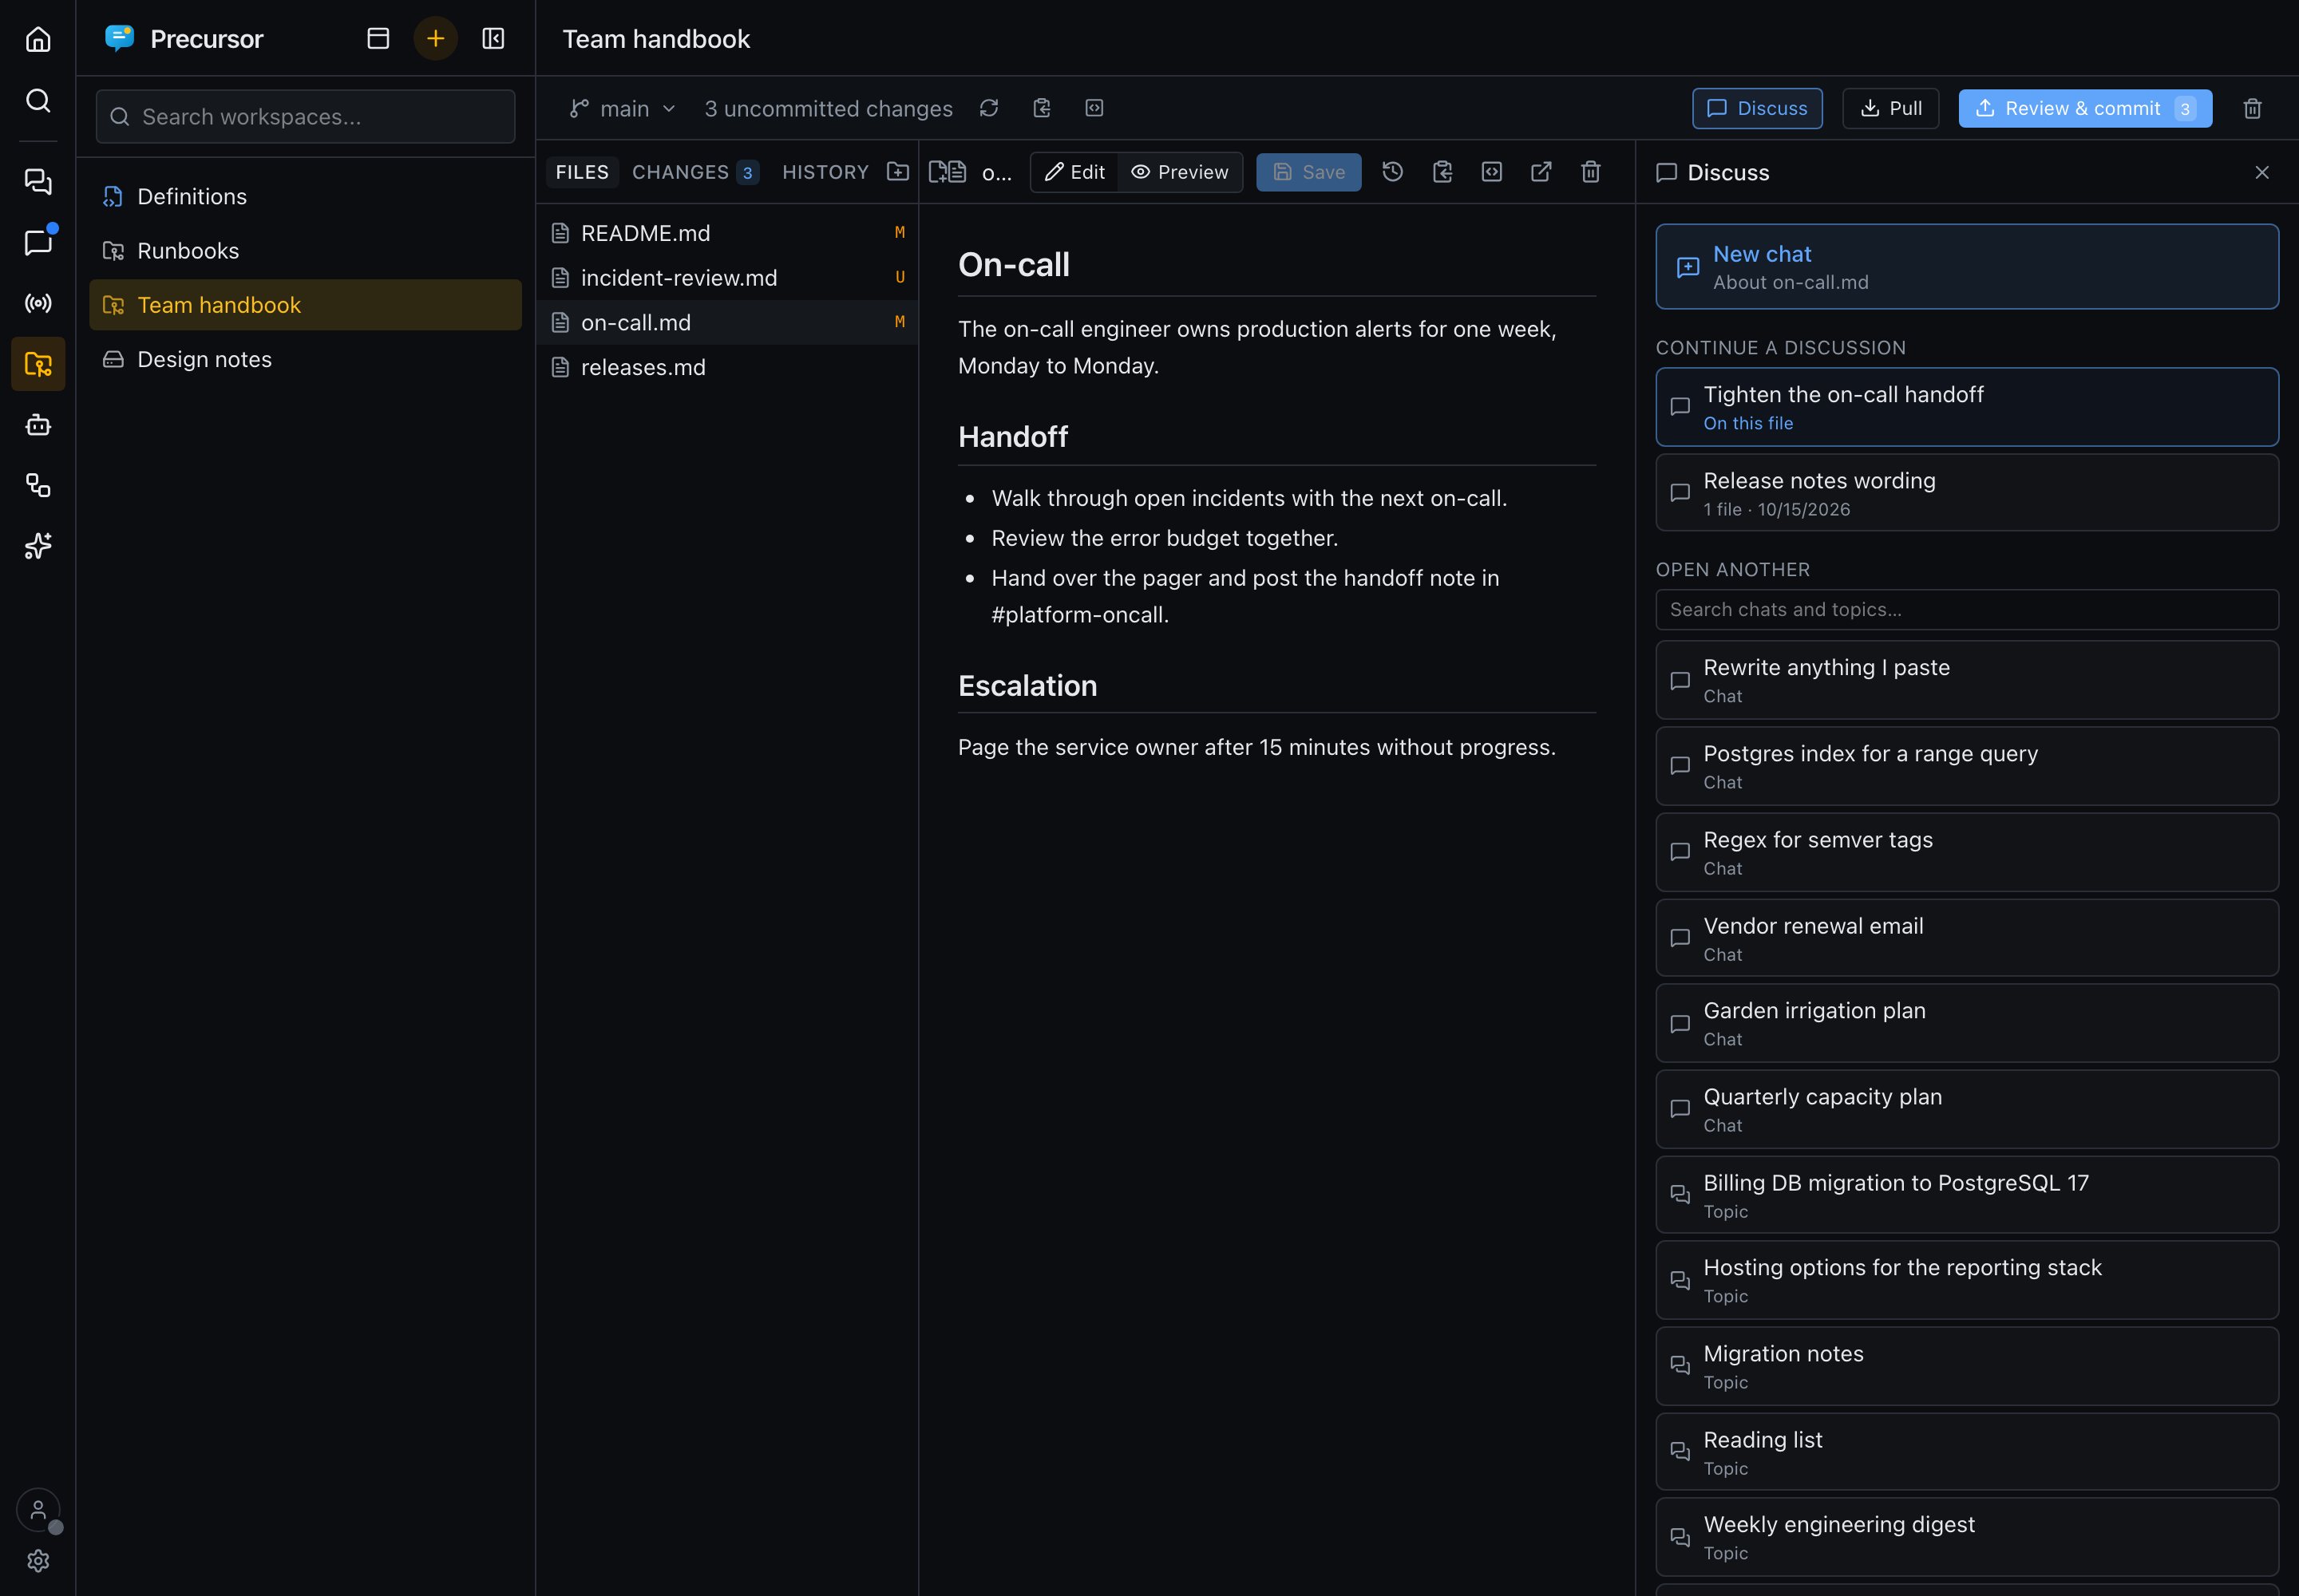Open Billing DB migration to PostgreSQL 17 topic
This screenshot has height=1596, width=2299.
1967,1195
